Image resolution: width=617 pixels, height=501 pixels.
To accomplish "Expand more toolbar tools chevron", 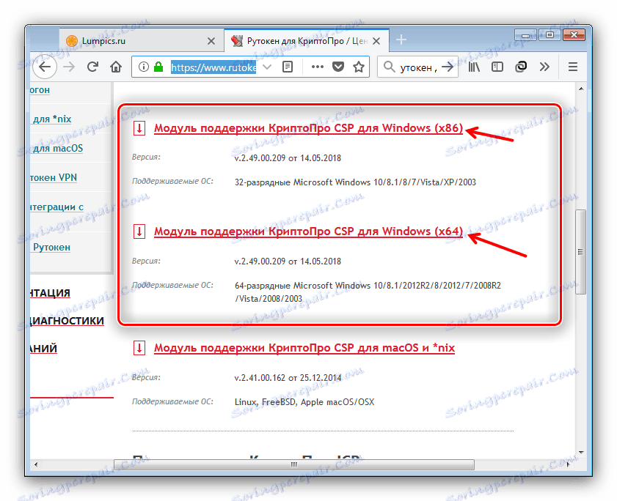I will (x=544, y=67).
